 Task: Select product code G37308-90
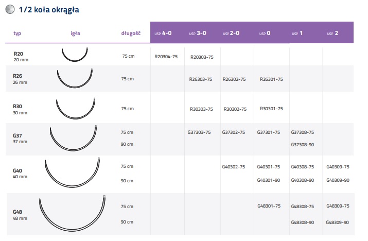point(302,144)
